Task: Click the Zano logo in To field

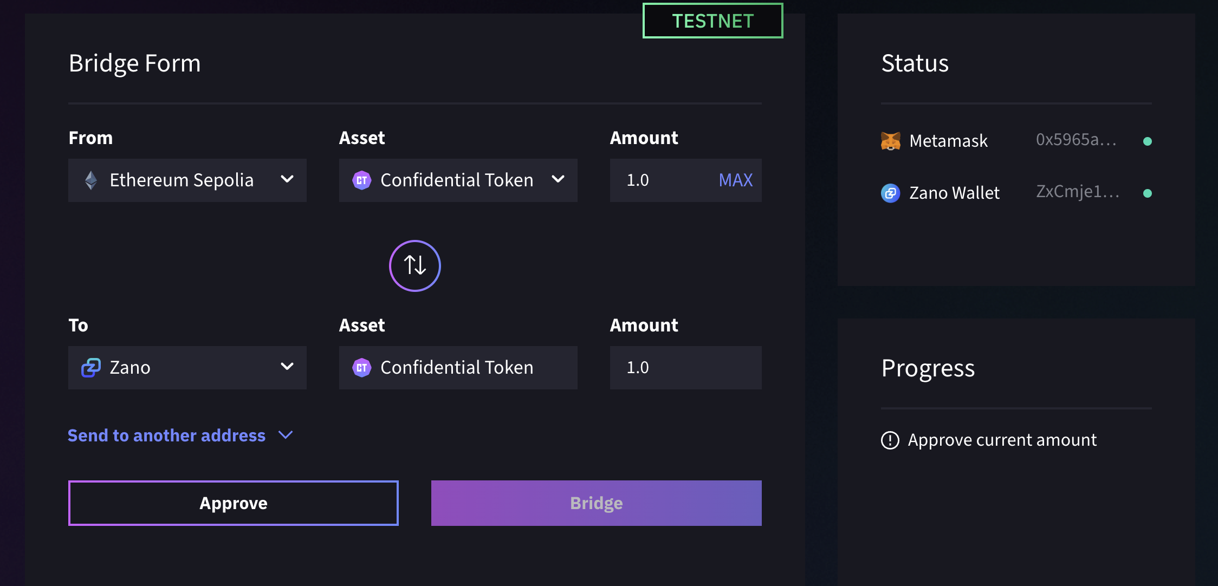Action: pos(91,368)
